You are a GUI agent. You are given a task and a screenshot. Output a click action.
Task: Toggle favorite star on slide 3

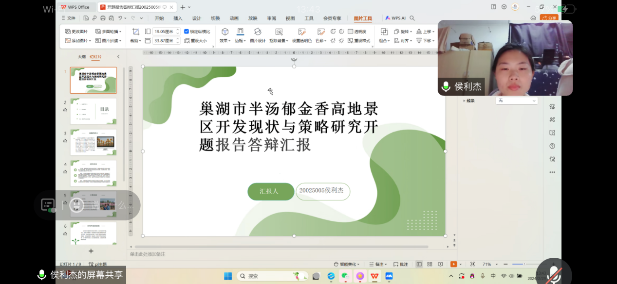(65, 141)
